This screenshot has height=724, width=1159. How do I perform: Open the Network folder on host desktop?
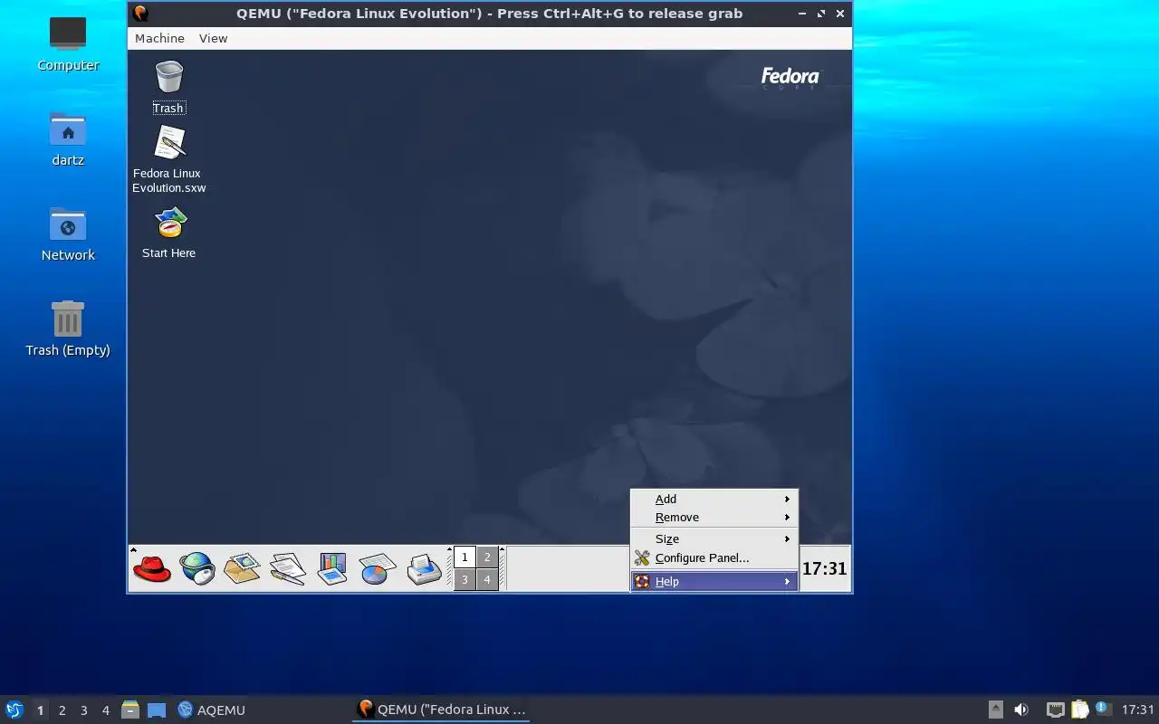(68, 234)
